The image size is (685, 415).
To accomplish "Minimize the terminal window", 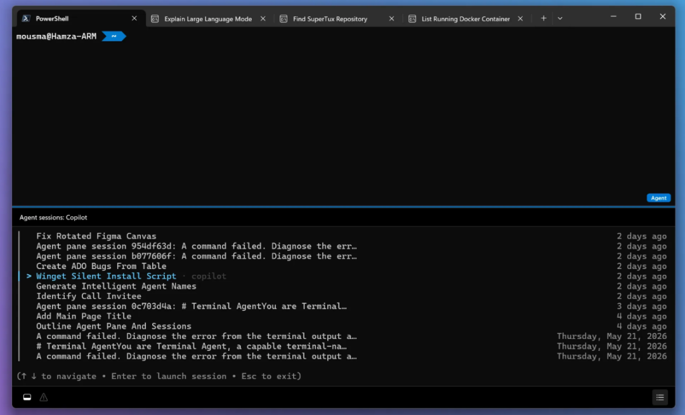I will [613, 16].
